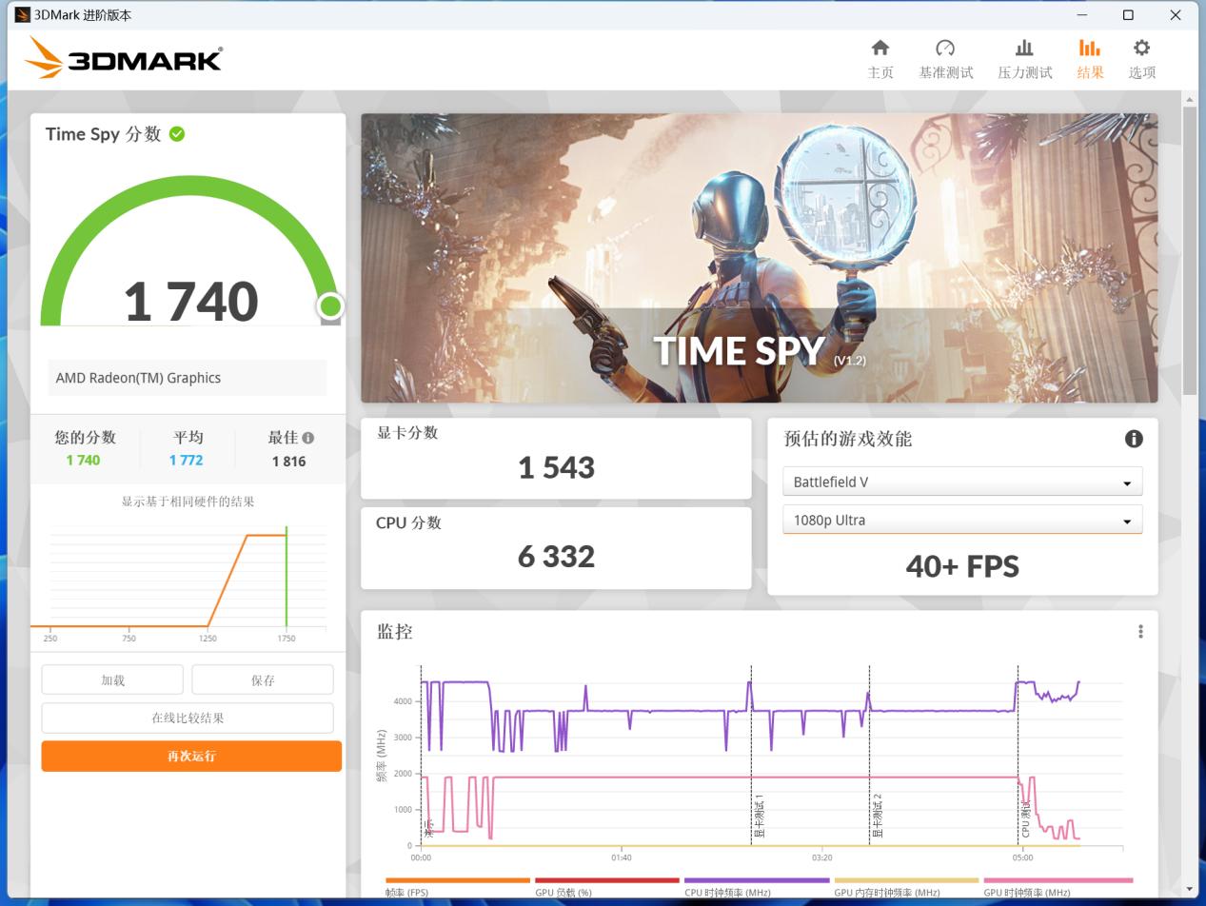
Task: Click the scrollbar up arrow
Action: point(1190,99)
